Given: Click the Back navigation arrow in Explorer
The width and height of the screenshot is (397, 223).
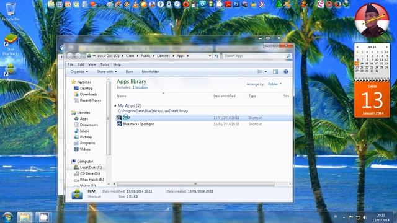Looking at the screenshot, I should click(x=70, y=56).
